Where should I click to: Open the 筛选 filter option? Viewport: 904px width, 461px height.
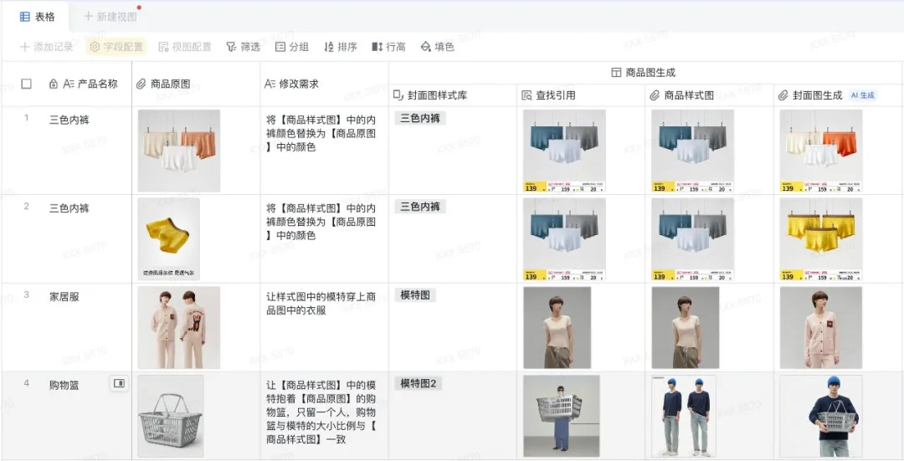pos(244,47)
